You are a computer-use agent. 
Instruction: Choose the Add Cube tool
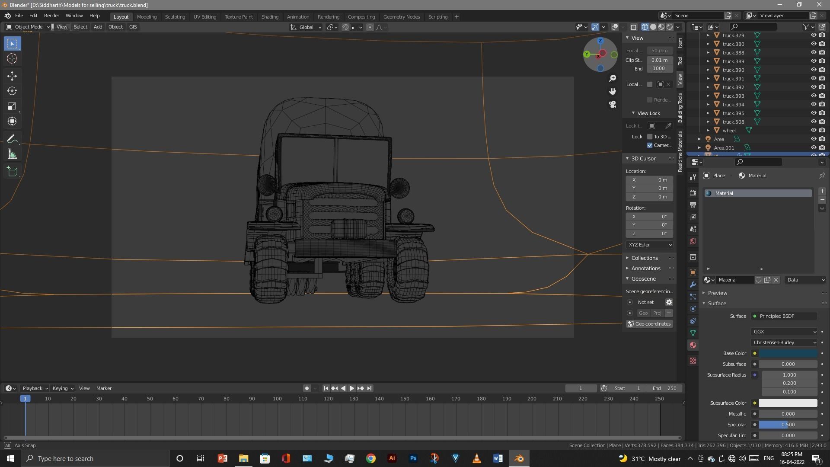click(12, 172)
